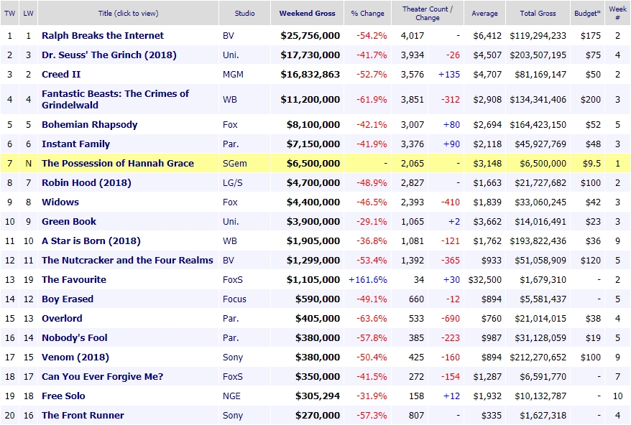631x425 pixels.
Task: Sort by Total Gross column header
Action: [538, 13]
